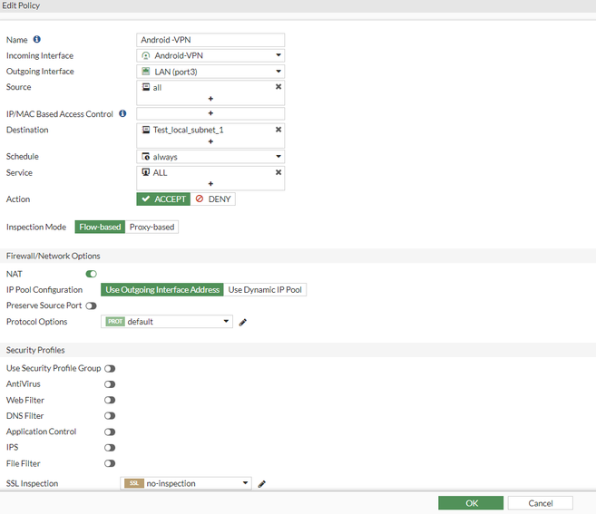Remove ALL entry from Service field
The width and height of the screenshot is (596, 514).
click(278, 172)
